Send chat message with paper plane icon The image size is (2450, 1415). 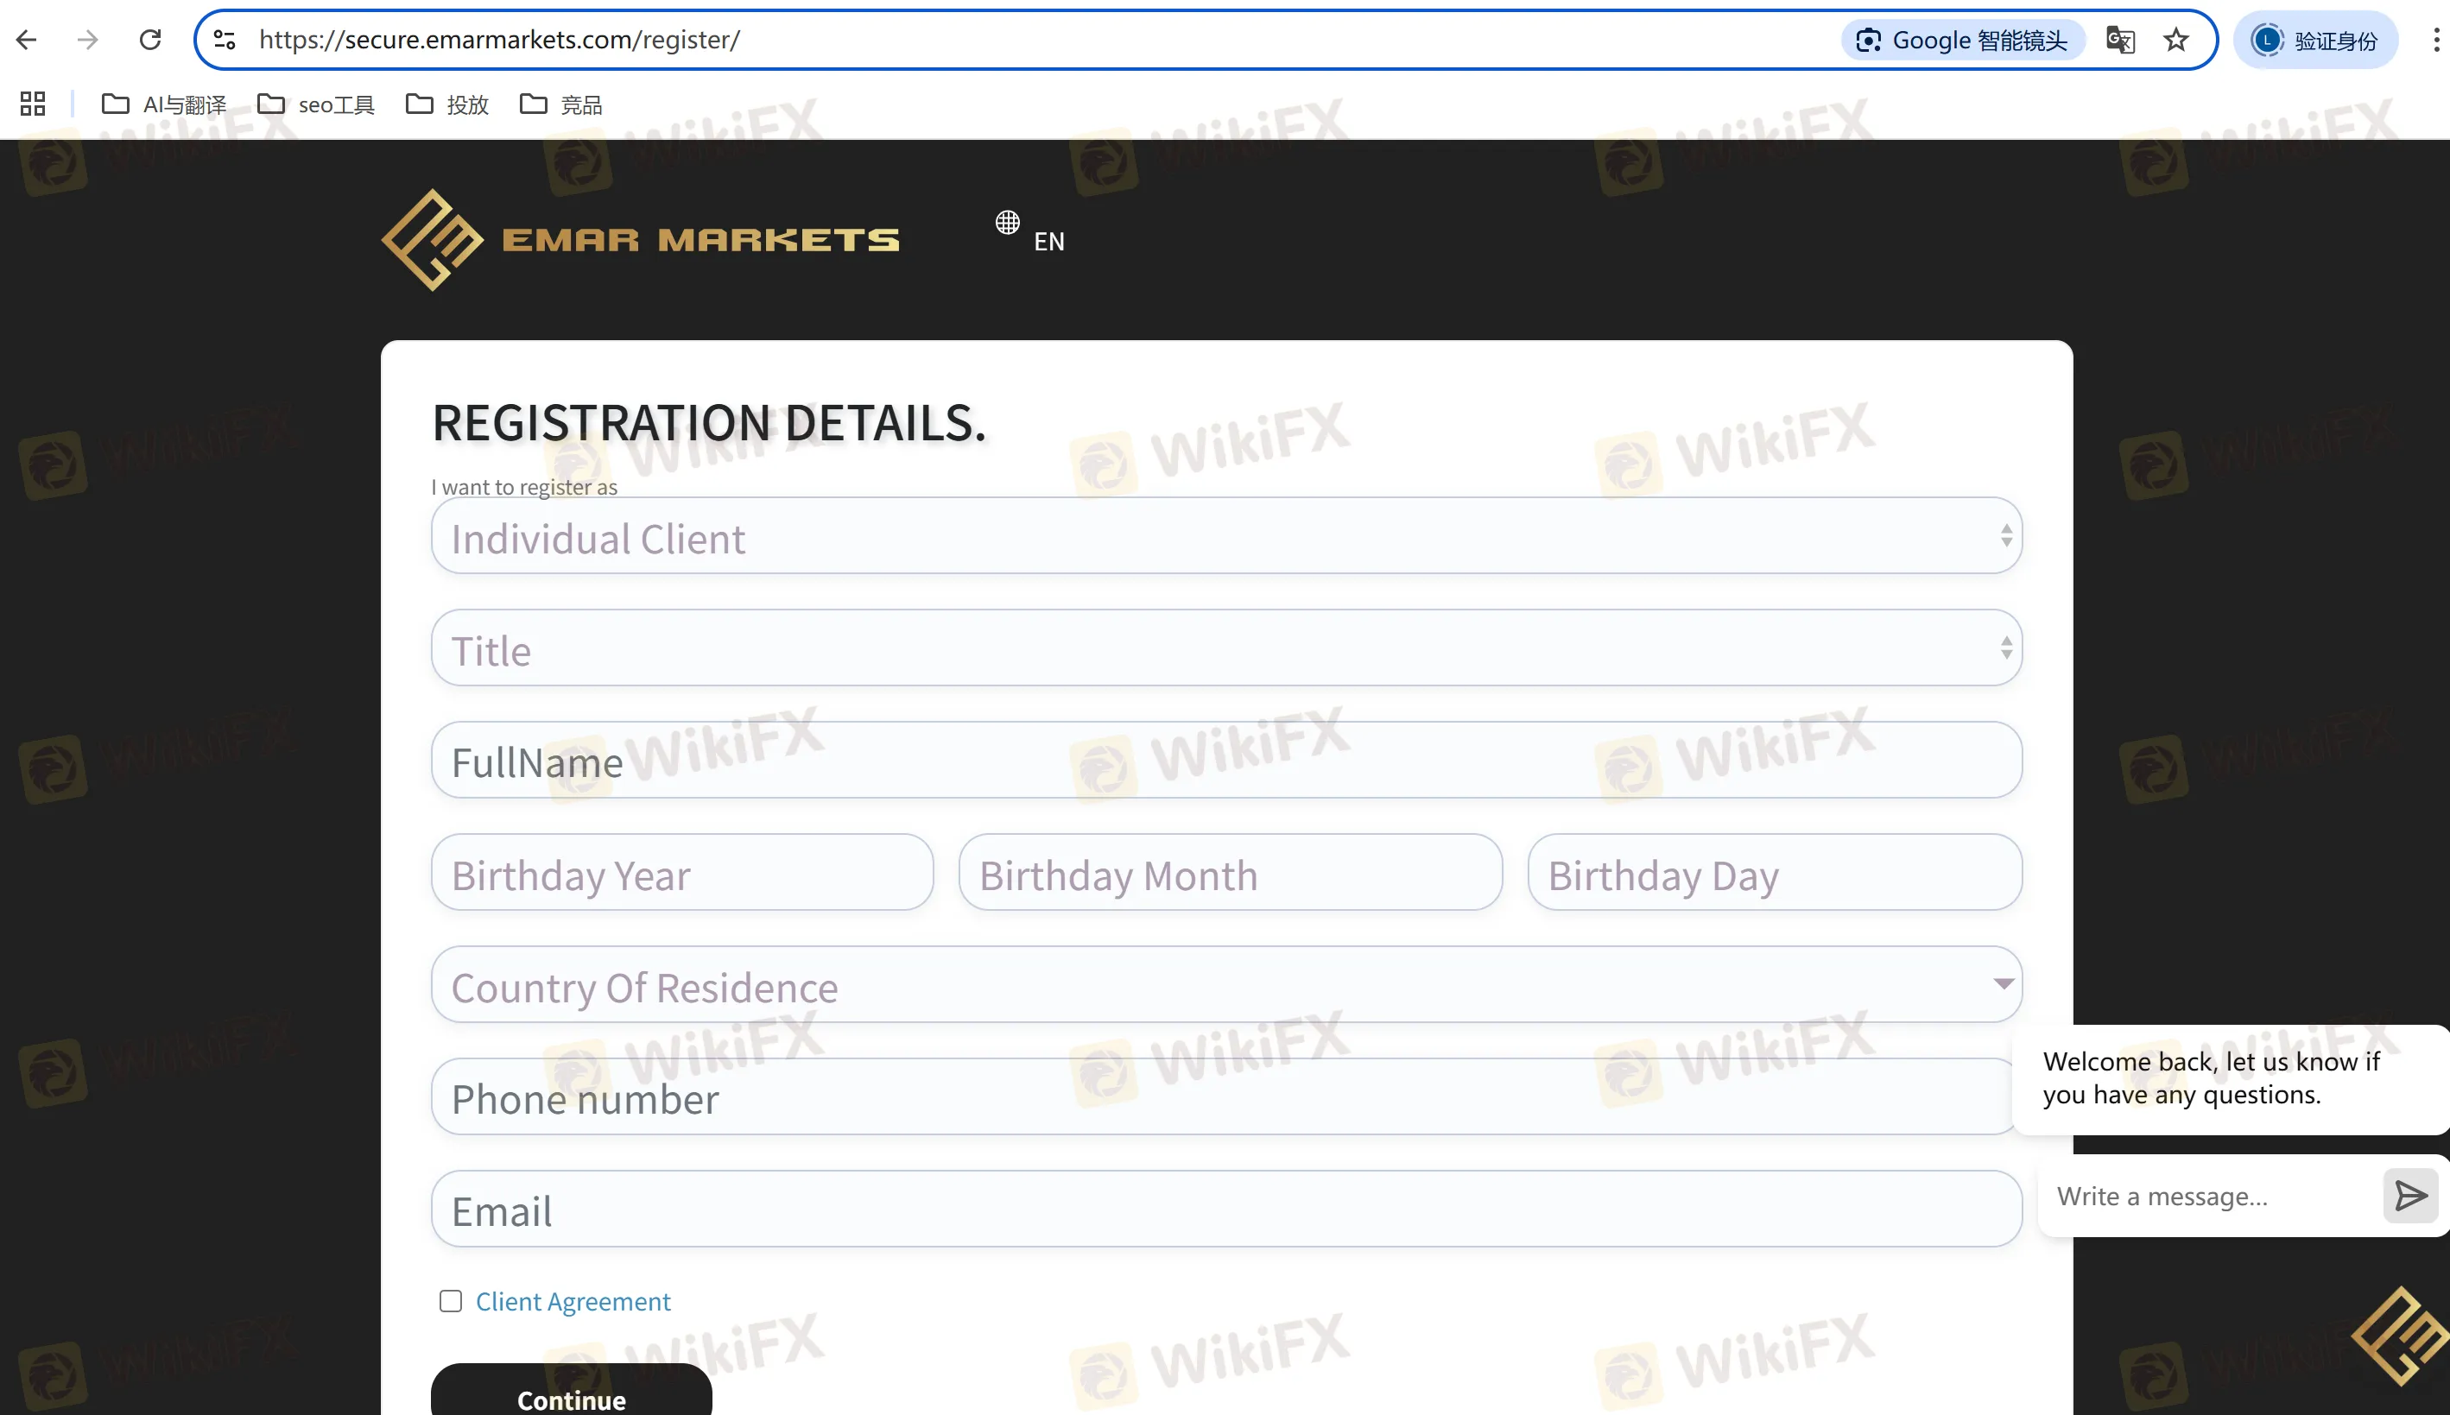(2410, 1196)
